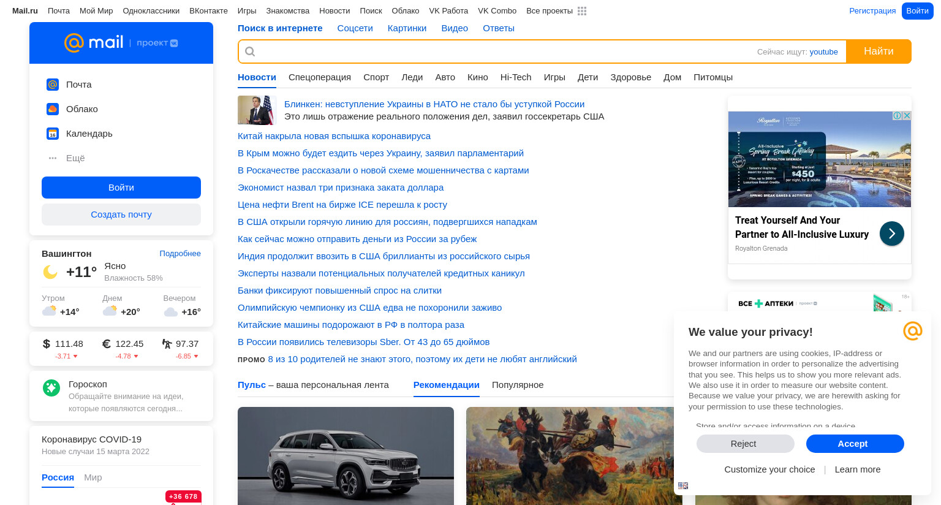Open the Календарь calendar icon in sidebar
The image size is (941, 505).
53,134
